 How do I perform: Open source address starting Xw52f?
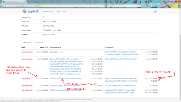click(x=65, y=86)
